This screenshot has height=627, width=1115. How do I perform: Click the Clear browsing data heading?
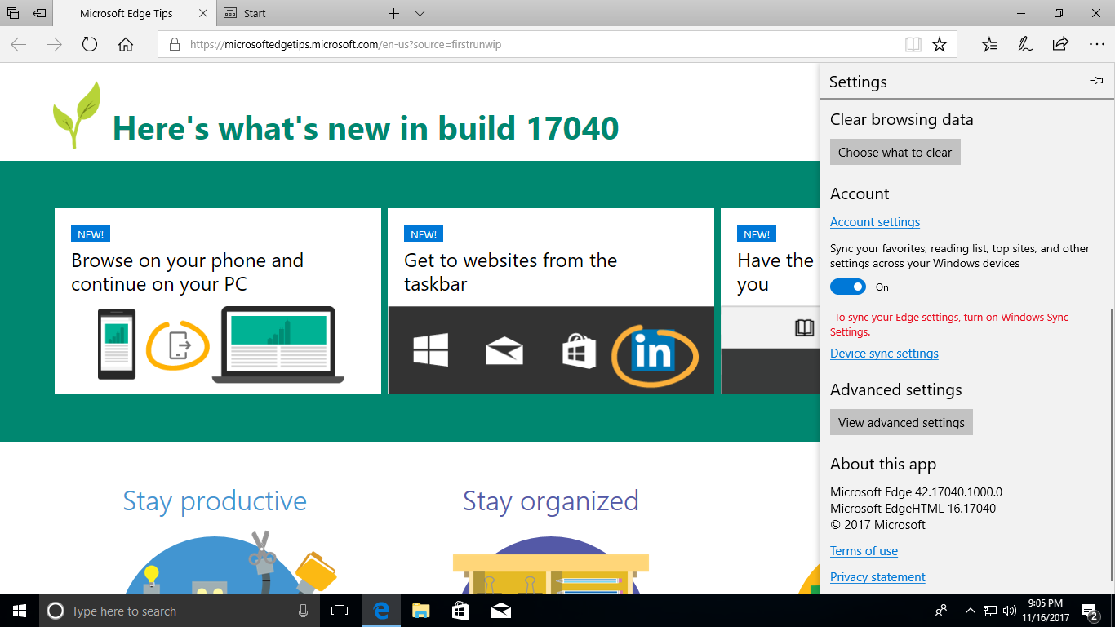[x=901, y=119]
